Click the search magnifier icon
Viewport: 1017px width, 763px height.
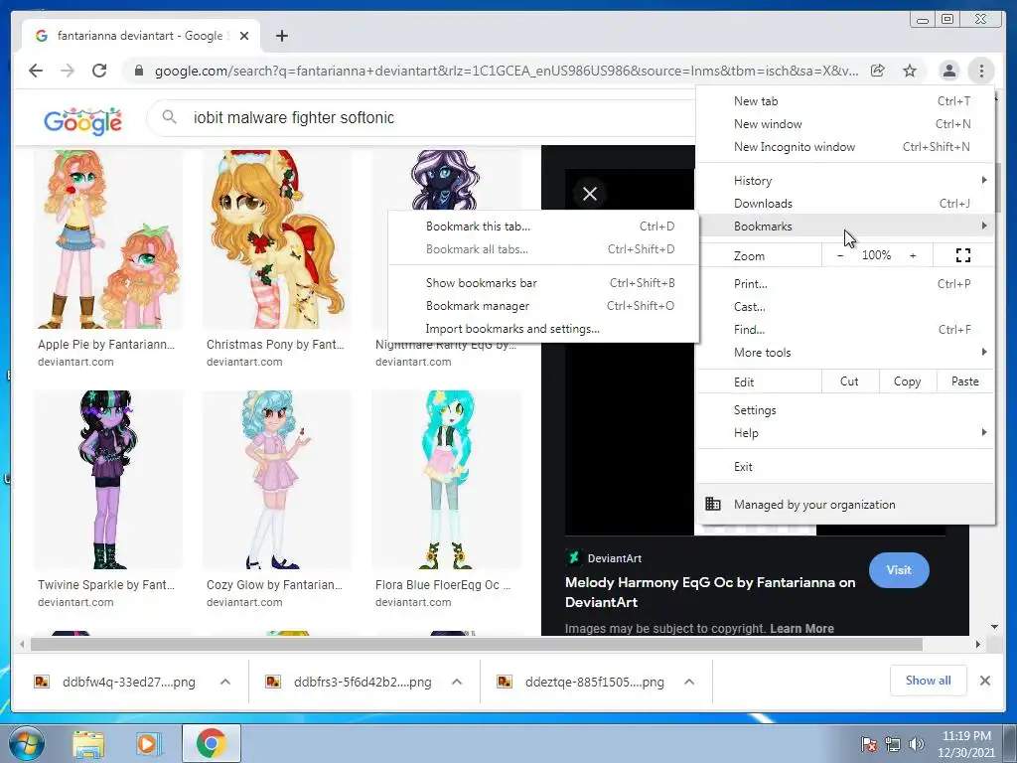tap(169, 117)
